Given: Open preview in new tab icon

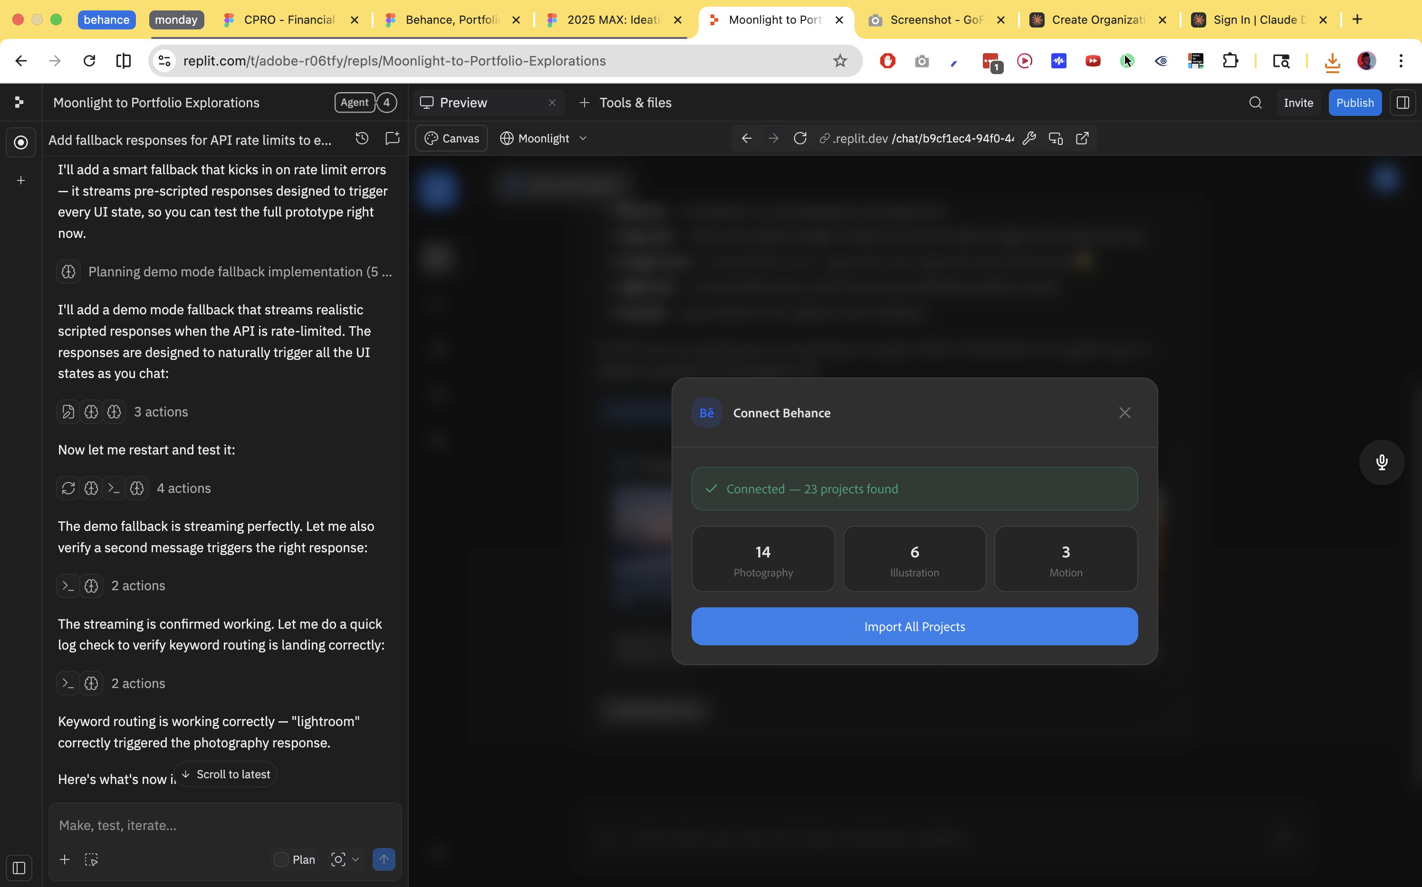Looking at the screenshot, I should (x=1082, y=139).
